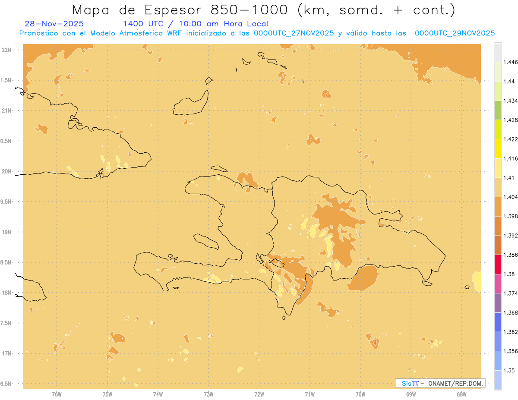Click the legend value "1.374"
The width and height of the screenshot is (518, 400).
pyautogui.click(x=511, y=293)
